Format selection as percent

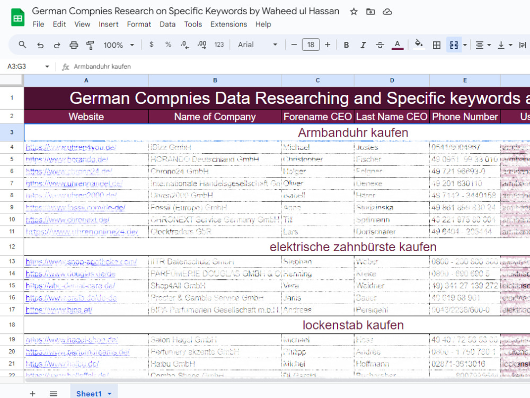coord(168,45)
